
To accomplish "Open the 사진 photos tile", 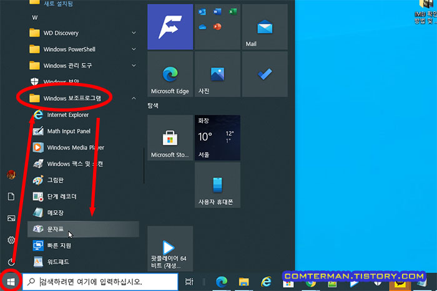I will click(217, 74).
